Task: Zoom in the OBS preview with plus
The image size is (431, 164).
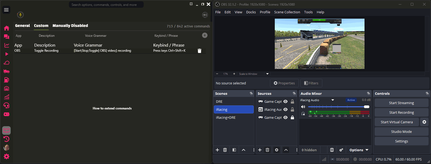Action: click(234, 74)
